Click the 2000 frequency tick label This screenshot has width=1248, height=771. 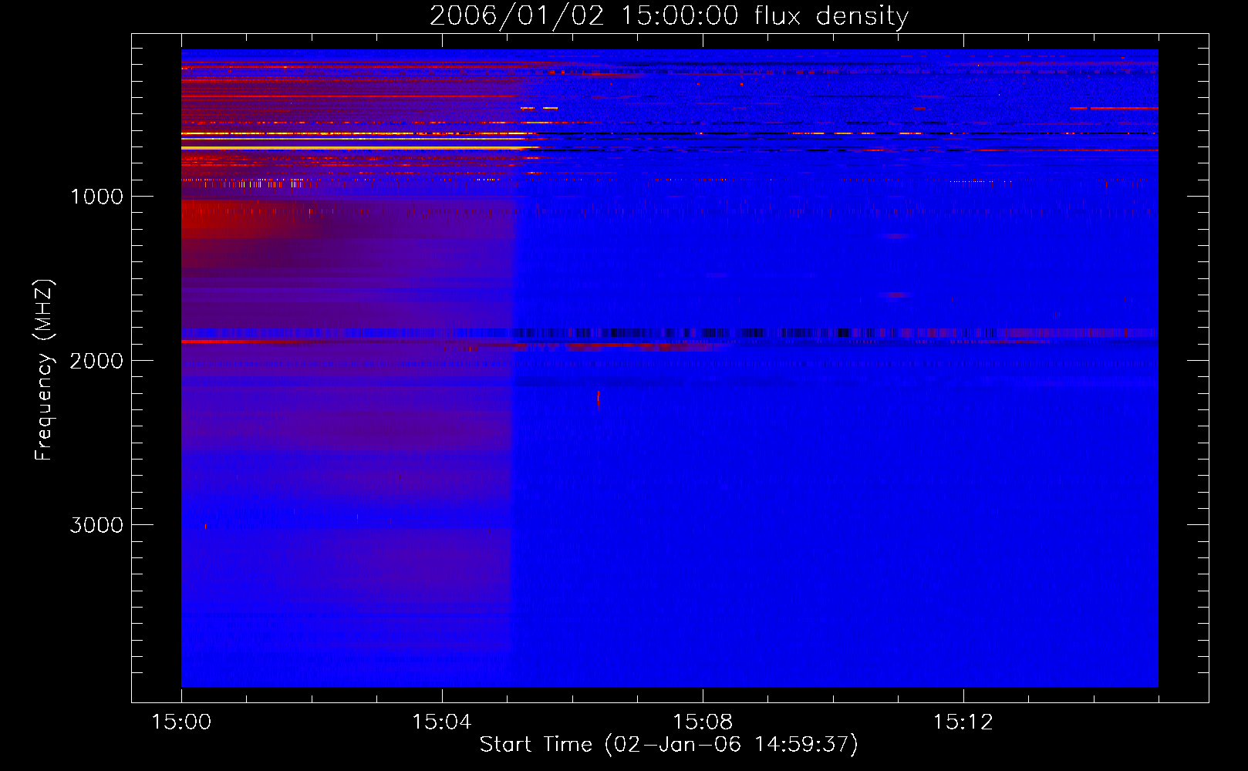[x=96, y=361]
